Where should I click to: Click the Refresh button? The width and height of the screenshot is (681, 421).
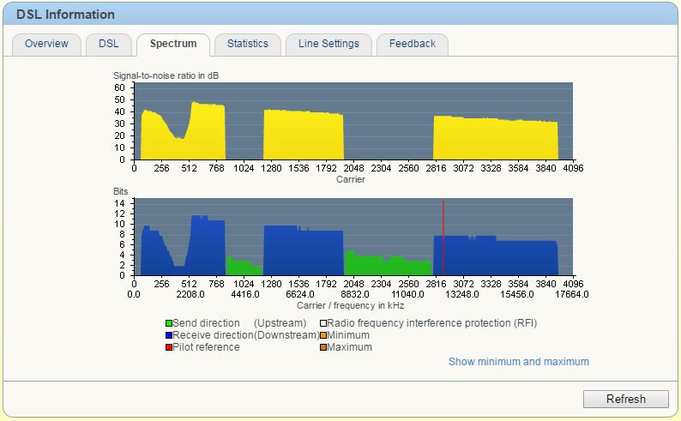[x=625, y=399]
